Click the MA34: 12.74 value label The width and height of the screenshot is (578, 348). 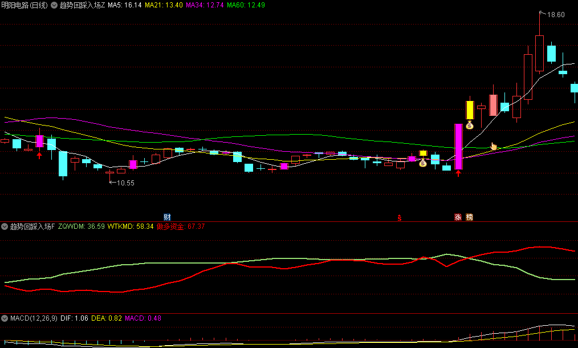point(205,5)
